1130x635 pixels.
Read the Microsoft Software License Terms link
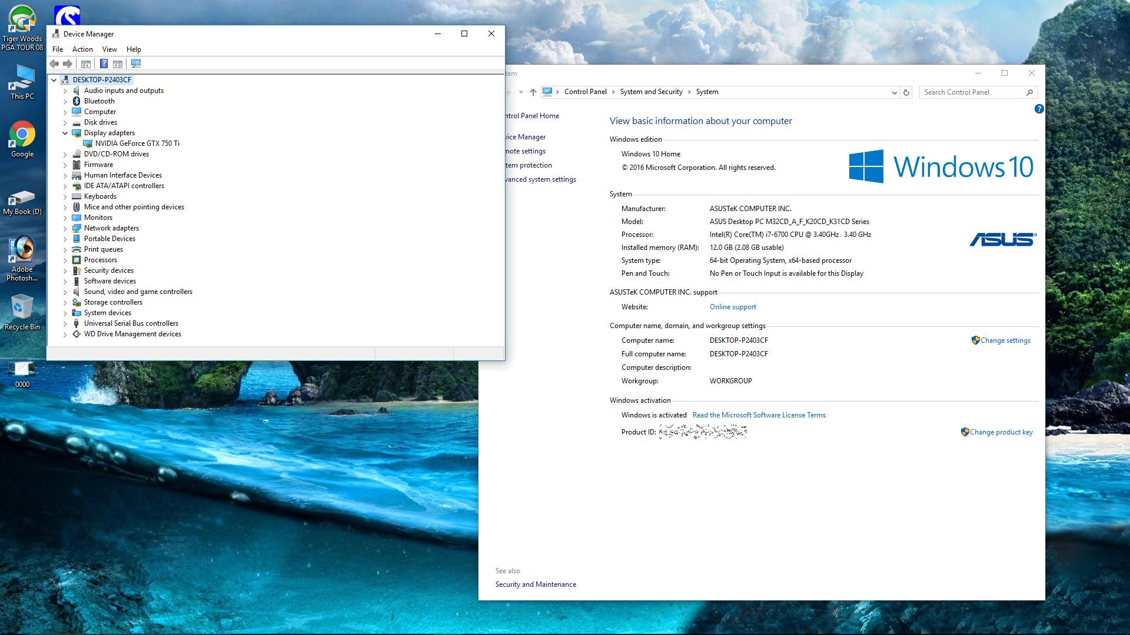click(x=759, y=415)
